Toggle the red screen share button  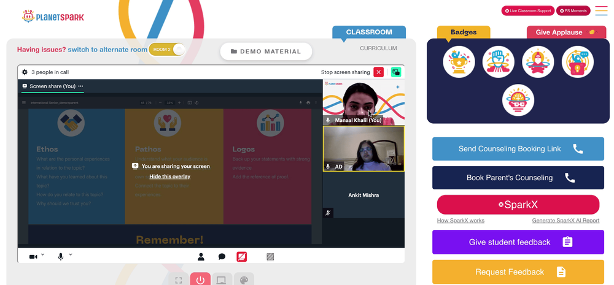pyautogui.click(x=241, y=256)
